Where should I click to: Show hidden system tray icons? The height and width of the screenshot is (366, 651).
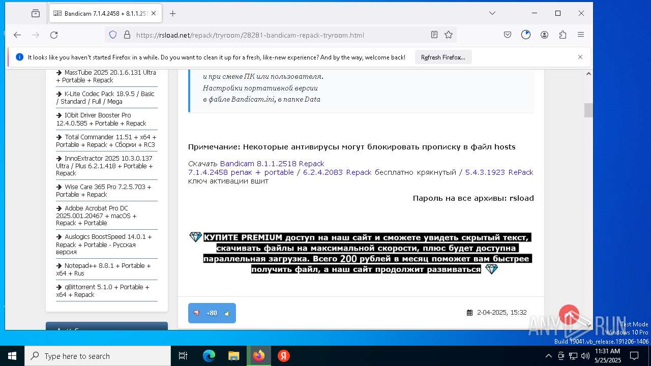(x=548, y=356)
